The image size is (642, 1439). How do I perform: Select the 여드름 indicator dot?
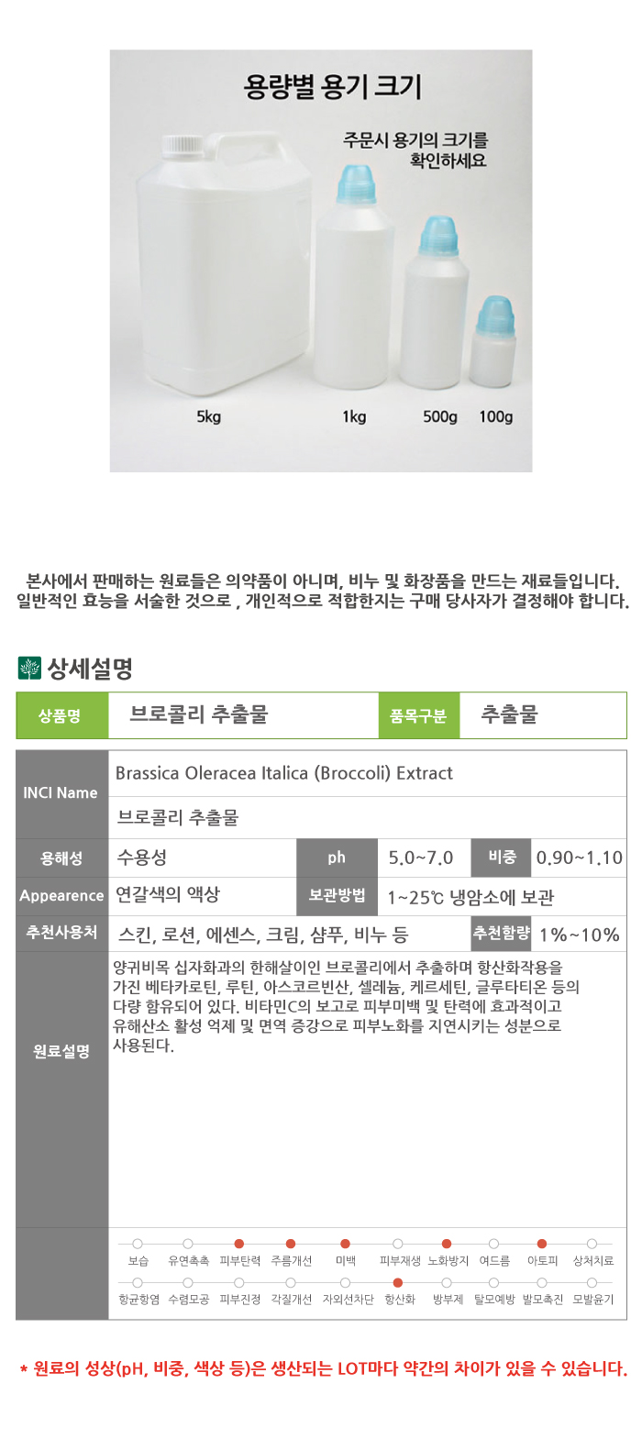pos(493,1244)
